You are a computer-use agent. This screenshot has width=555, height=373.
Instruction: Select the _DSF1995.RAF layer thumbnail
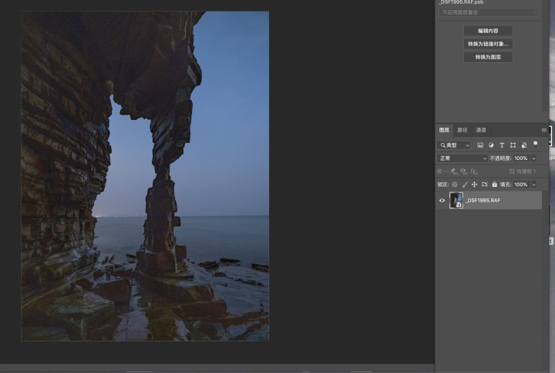[456, 200]
